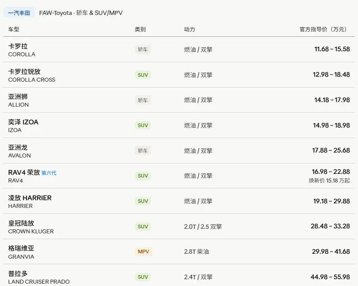Select the GRANVIA subtitle
358x286 pixels.
pos(21,257)
